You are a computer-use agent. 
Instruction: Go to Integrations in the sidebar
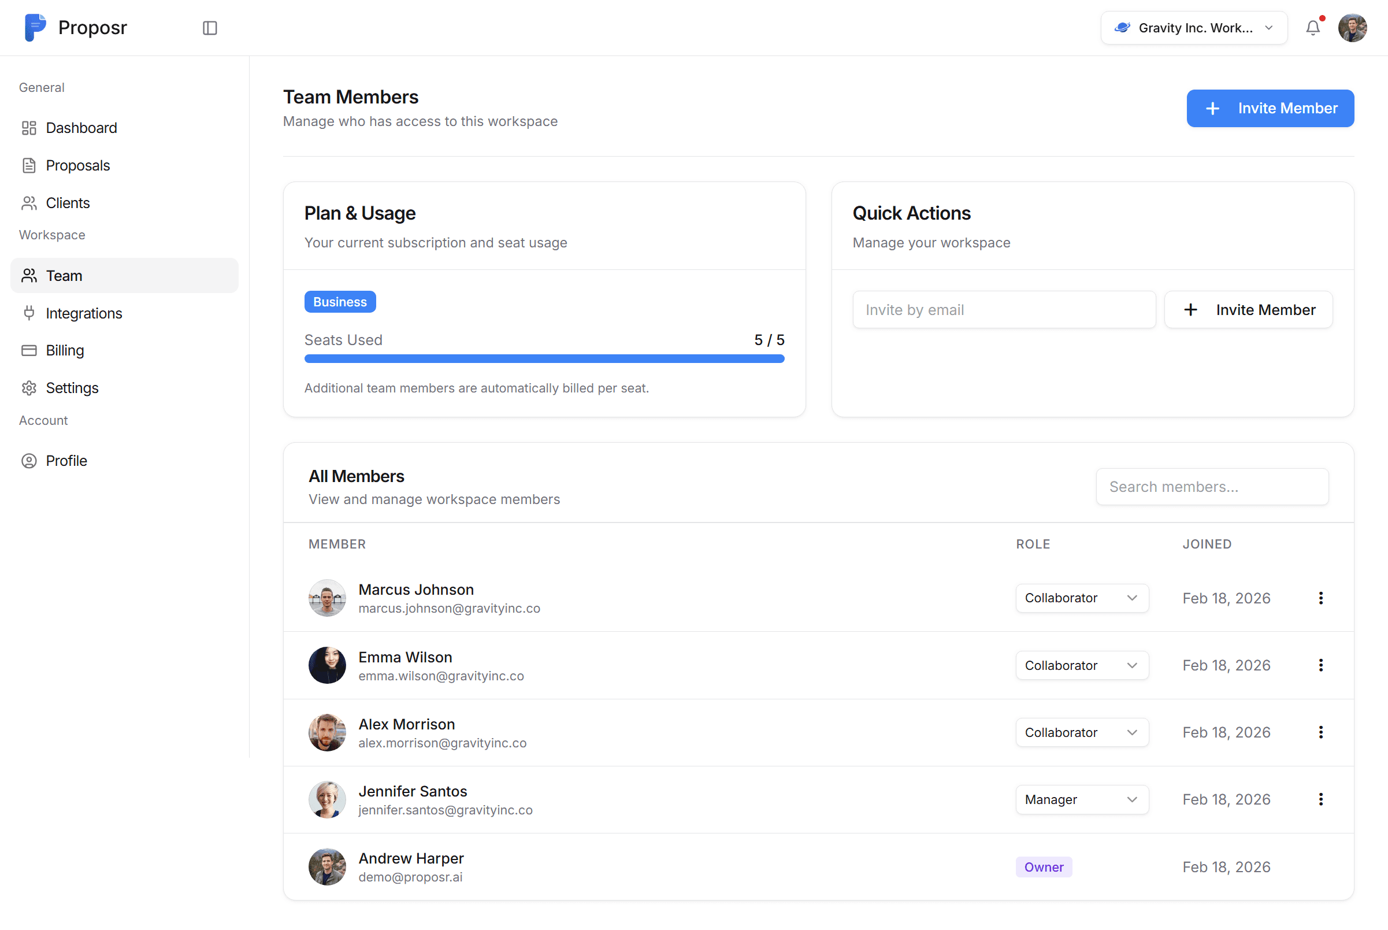tap(84, 313)
